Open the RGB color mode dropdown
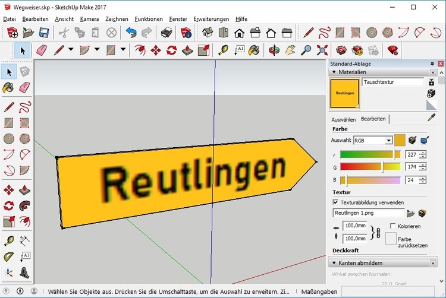The width and height of the screenshot is (446, 298). (x=388, y=140)
